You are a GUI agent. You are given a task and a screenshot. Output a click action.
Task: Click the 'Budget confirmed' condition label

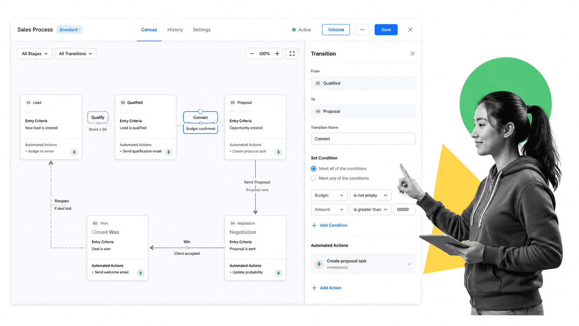click(201, 129)
